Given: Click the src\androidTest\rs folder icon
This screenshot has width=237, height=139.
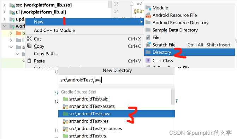Looking at the screenshot, I should pyautogui.click(x=65, y=136).
